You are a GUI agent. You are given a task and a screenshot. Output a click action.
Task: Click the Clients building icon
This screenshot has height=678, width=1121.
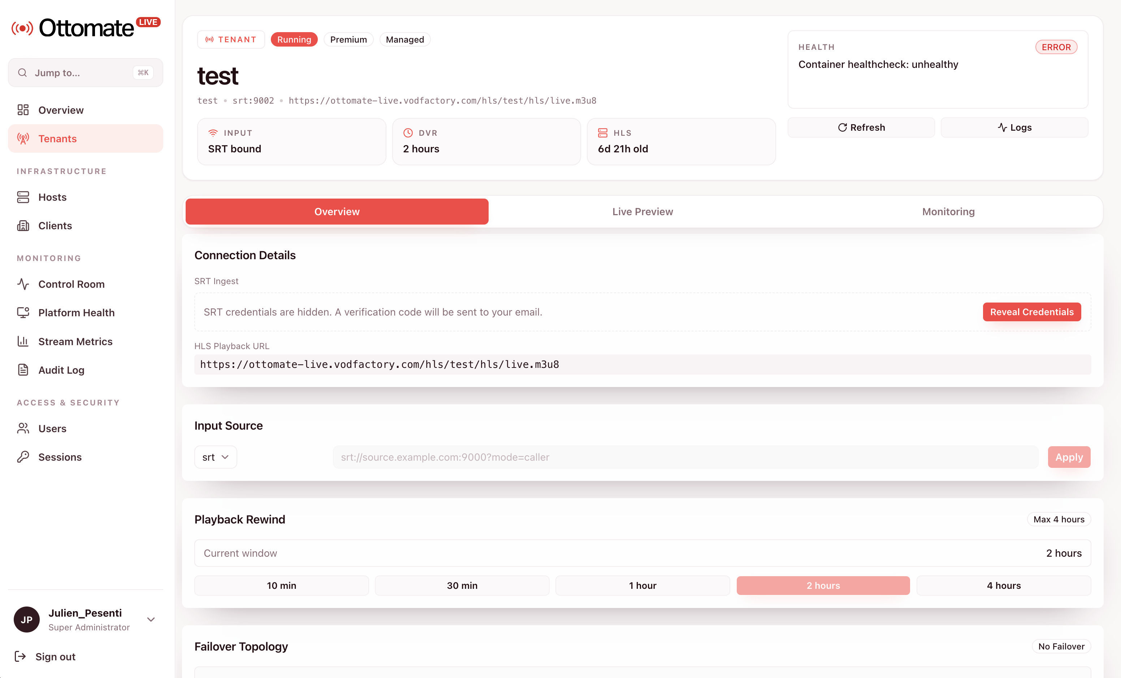click(x=23, y=226)
